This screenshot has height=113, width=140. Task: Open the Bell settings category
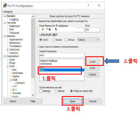point(11,29)
